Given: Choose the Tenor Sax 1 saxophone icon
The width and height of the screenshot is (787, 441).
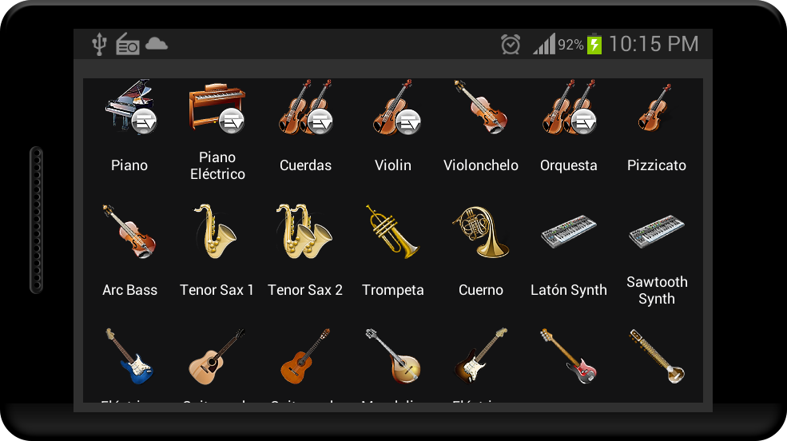Looking at the screenshot, I should 215,231.
